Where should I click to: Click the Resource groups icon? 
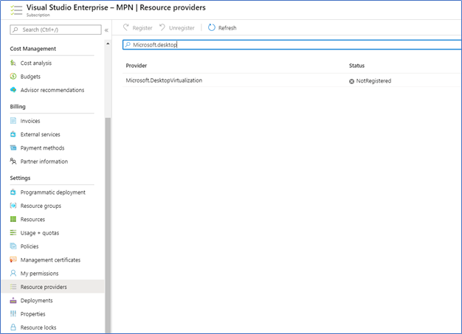pyautogui.click(x=13, y=206)
